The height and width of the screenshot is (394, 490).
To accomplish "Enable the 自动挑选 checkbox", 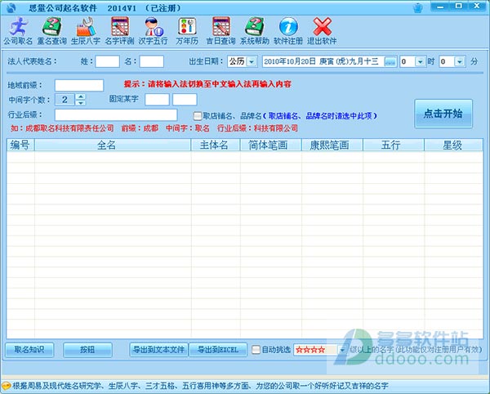I will pyautogui.click(x=256, y=349).
